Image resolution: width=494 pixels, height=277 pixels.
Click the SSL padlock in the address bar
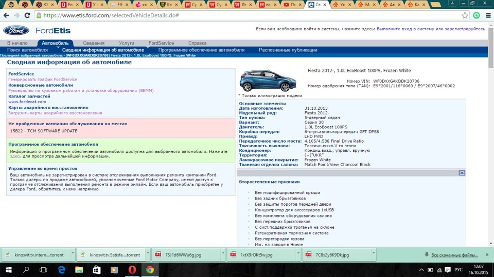tap(39, 15)
